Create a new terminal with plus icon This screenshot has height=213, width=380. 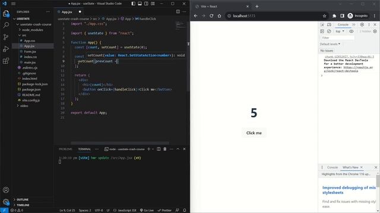coord(149,149)
